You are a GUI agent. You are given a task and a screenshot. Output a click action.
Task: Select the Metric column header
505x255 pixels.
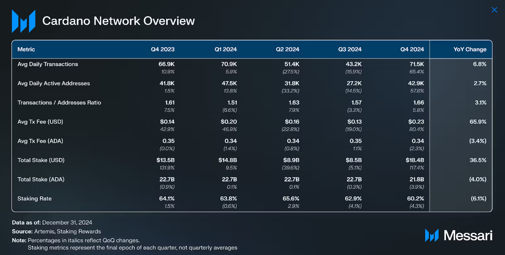coord(26,49)
